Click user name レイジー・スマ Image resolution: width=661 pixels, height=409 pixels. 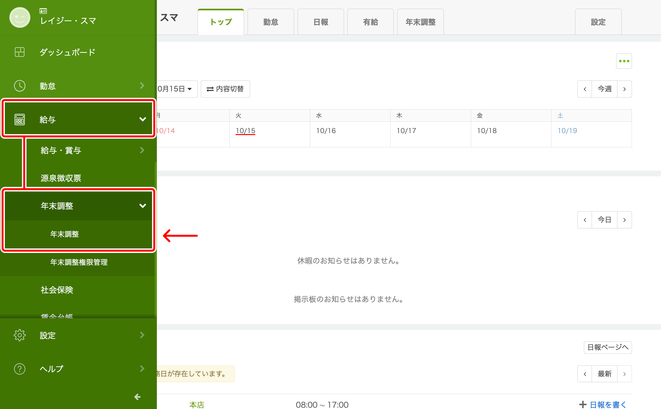(68, 21)
